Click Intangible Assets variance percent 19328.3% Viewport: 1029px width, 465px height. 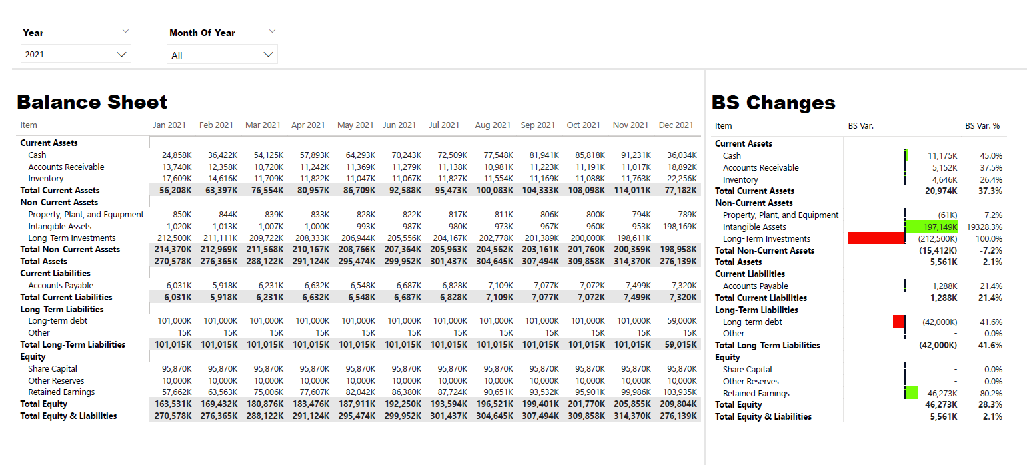(984, 227)
